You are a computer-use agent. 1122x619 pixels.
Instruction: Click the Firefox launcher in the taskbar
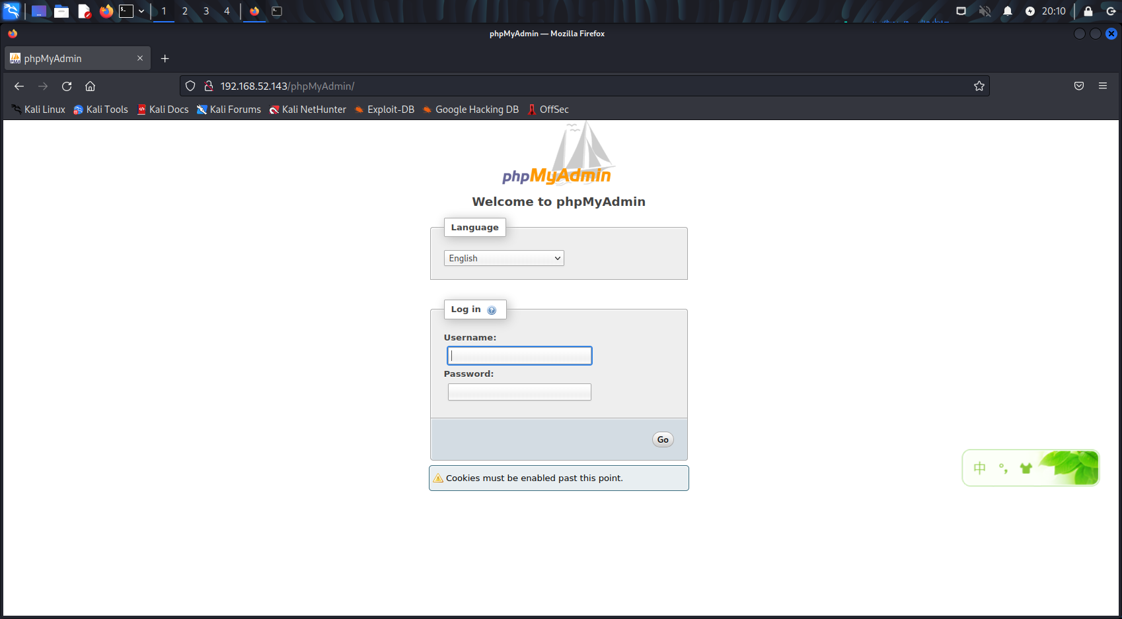point(106,11)
